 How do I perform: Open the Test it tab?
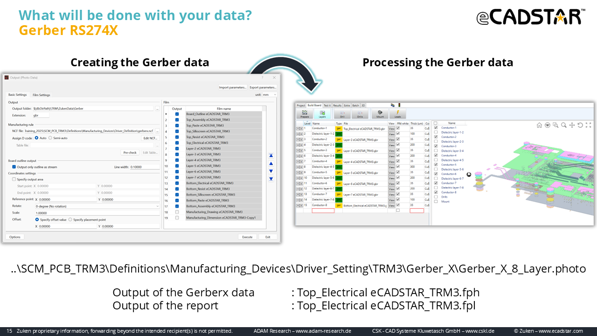point(327,105)
